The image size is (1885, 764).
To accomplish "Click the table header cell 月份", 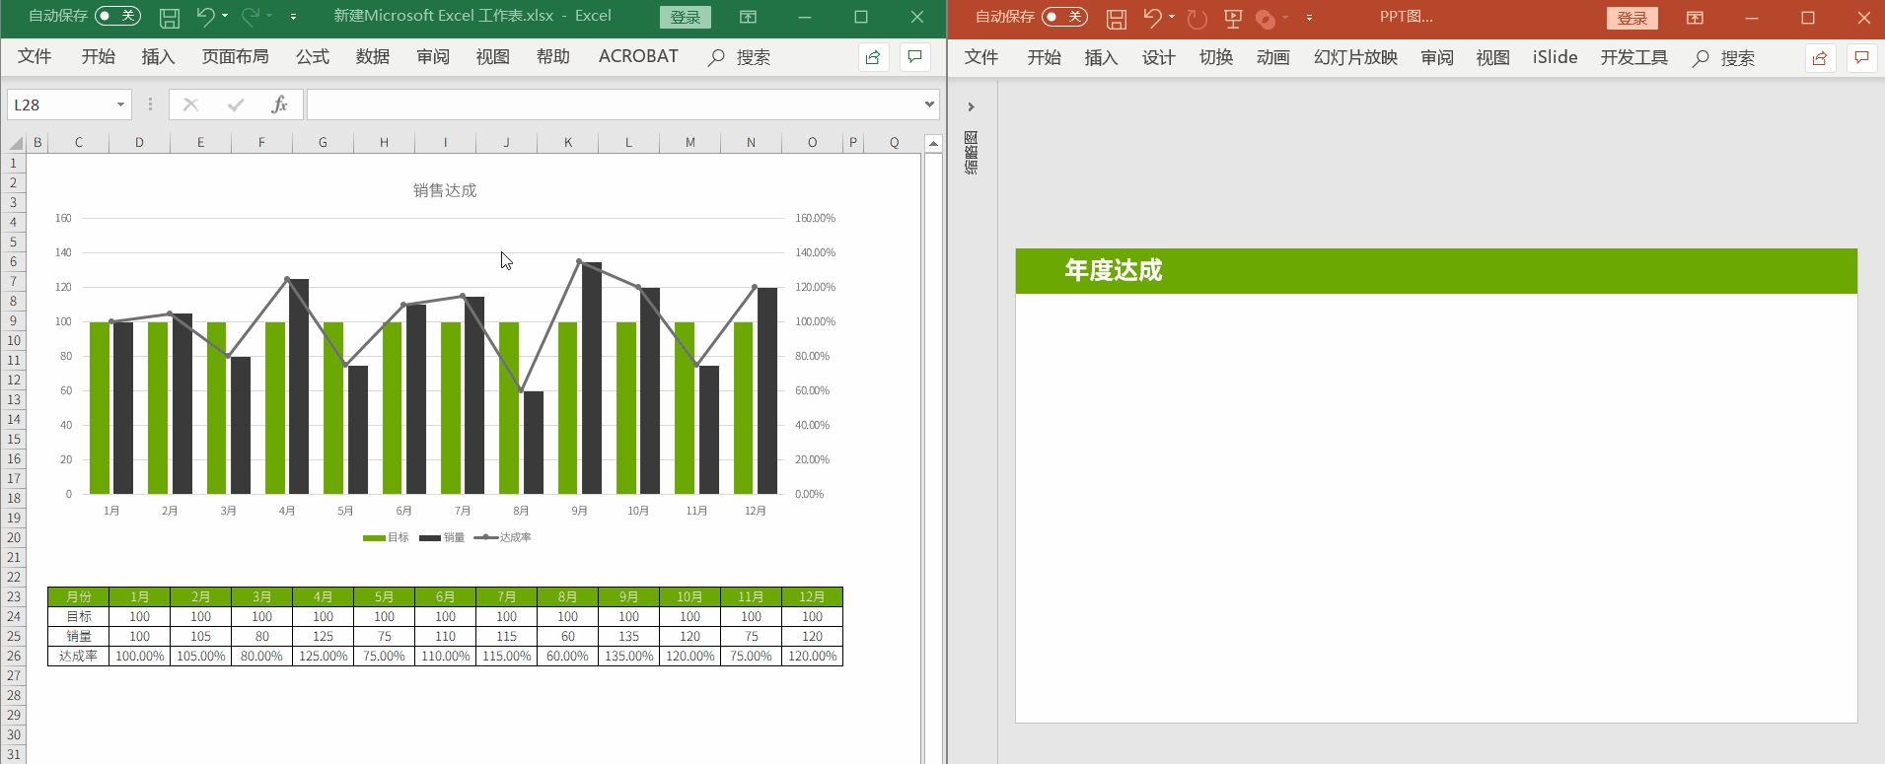I will pyautogui.click(x=78, y=596).
